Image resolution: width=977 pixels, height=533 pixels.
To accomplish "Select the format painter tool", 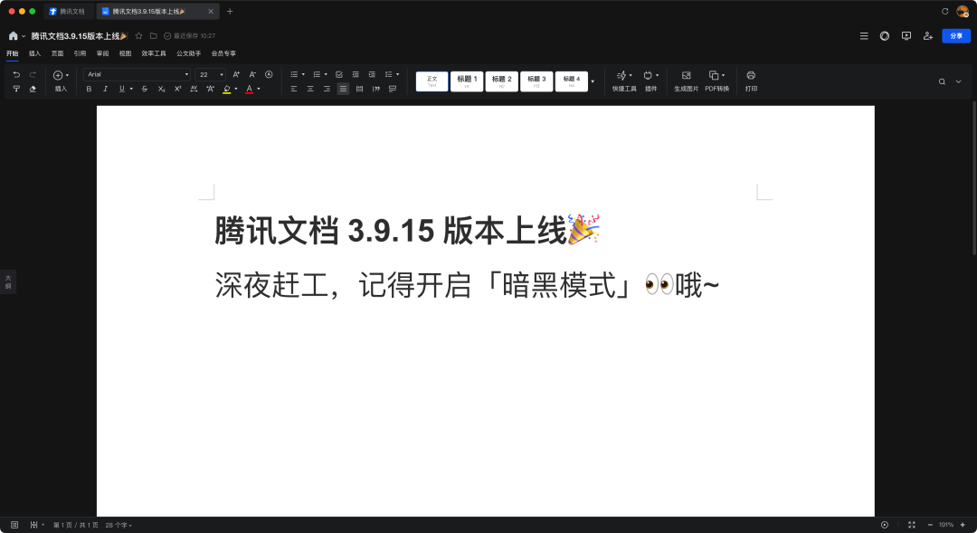I will pos(16,90).
